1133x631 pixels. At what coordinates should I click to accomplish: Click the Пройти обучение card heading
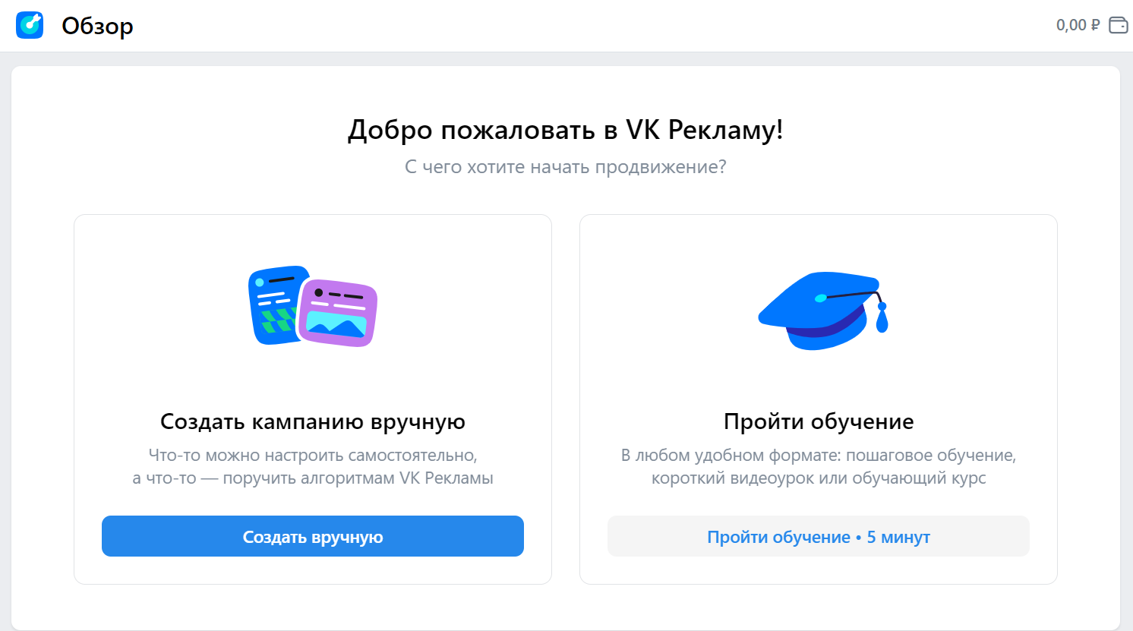tap(819, 421)
